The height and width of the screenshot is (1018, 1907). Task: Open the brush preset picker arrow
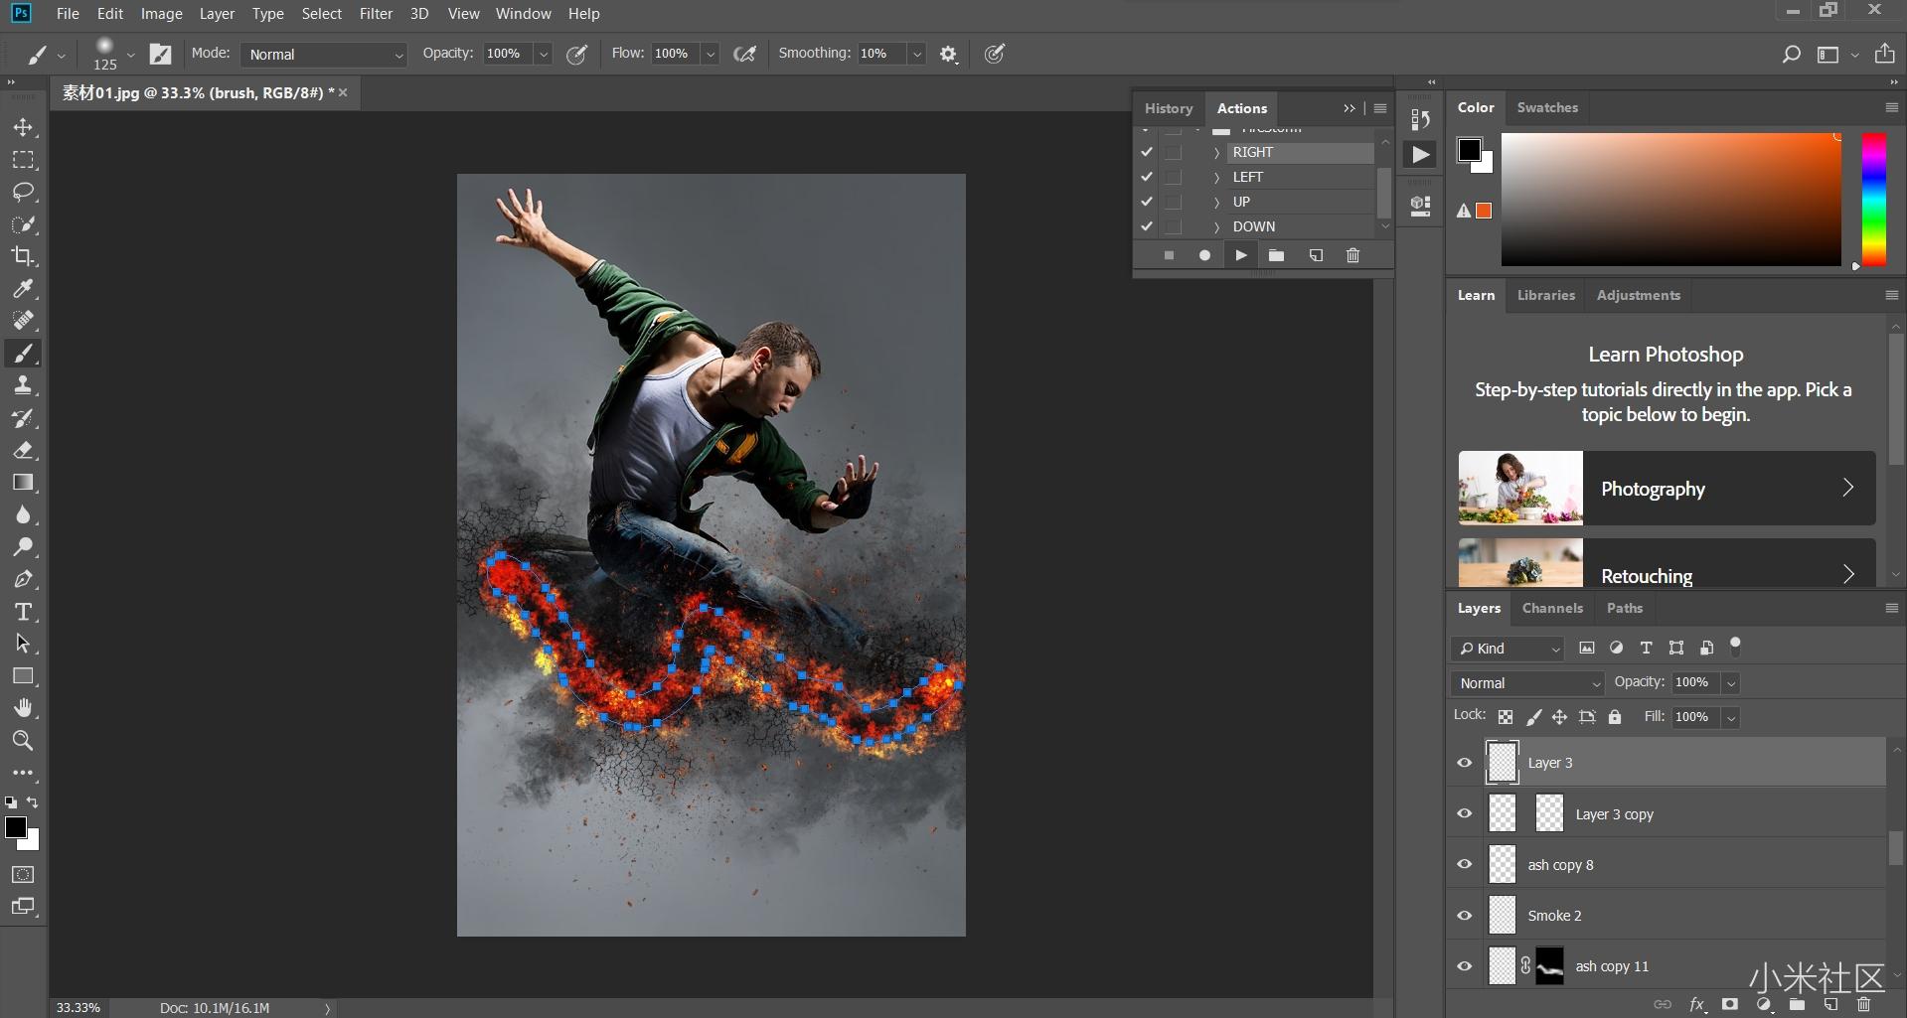pos(130,56)
